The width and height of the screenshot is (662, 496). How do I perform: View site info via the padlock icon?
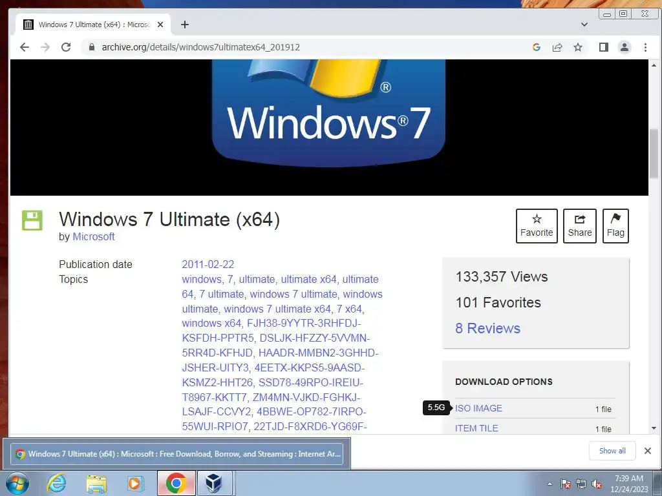(92, 47)
